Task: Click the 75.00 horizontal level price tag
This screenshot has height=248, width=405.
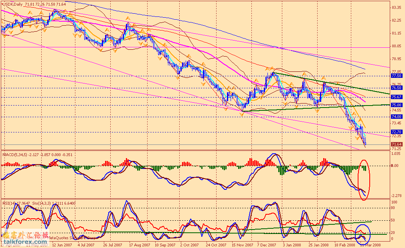Action: click(397, 105)
